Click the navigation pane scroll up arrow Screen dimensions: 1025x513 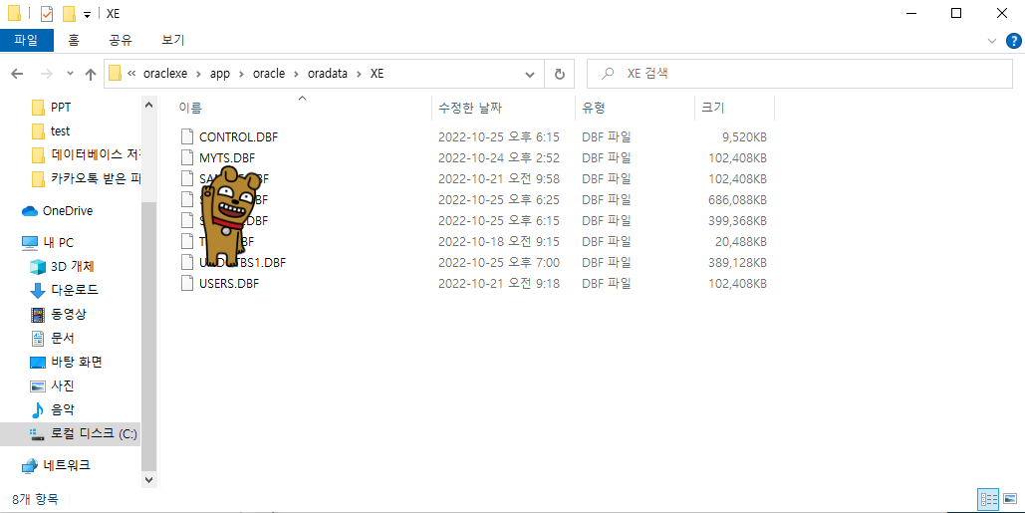tap(149, 105)
